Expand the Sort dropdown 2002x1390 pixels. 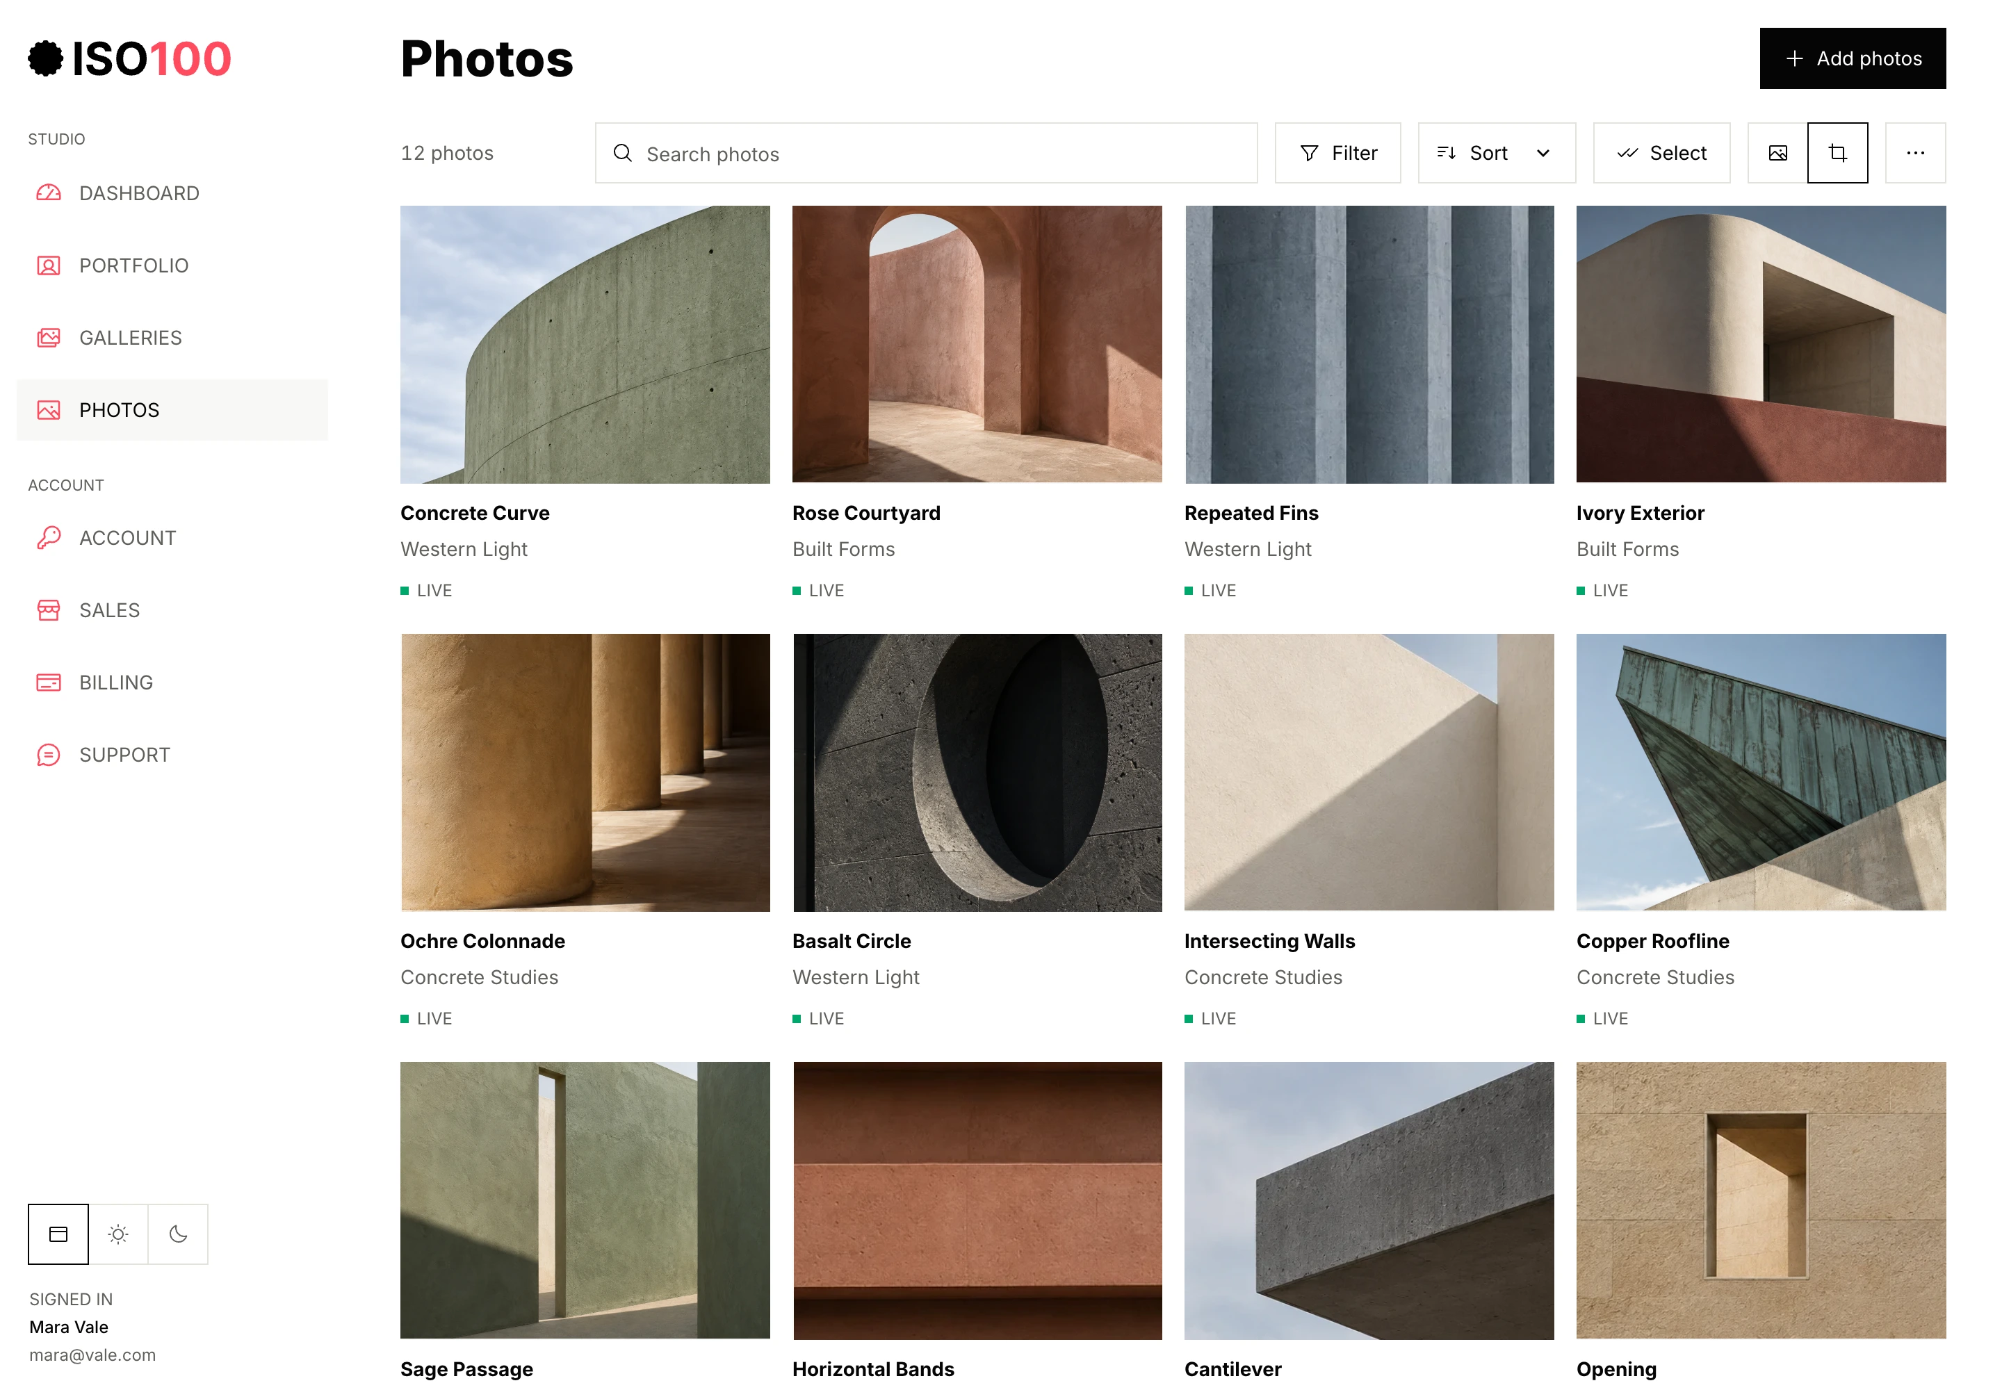coord(1497,154)
